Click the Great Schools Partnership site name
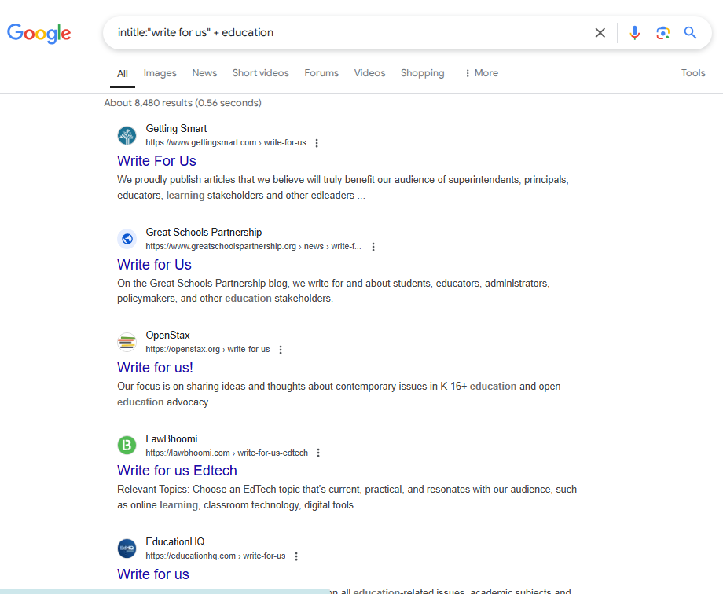This screenshot has height=594, width=723. 204,233
